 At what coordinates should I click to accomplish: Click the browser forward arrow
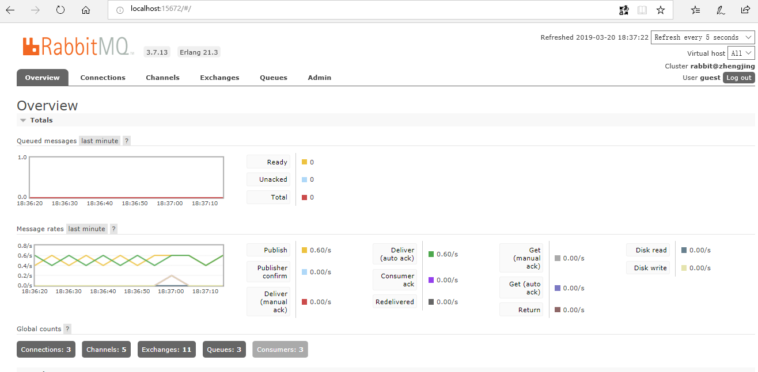pos(36,10)
